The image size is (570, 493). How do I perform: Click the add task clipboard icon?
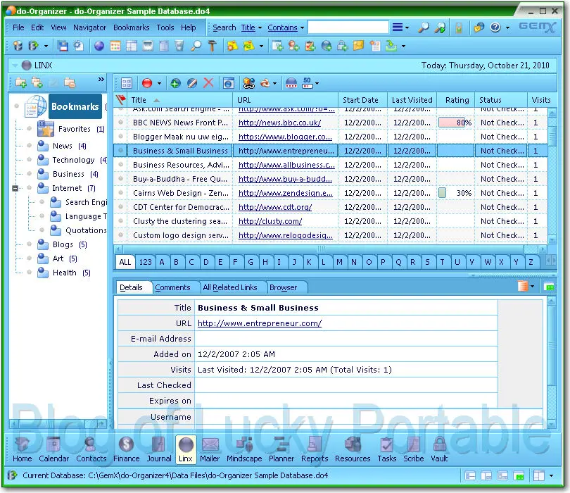310,46
